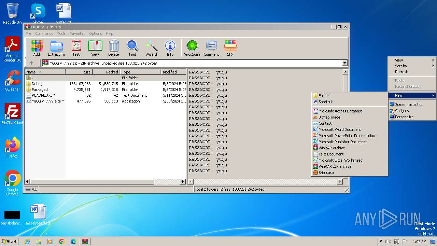Click the Test archive icon
Screen dimensions: 437x246
tap(76, 48)
